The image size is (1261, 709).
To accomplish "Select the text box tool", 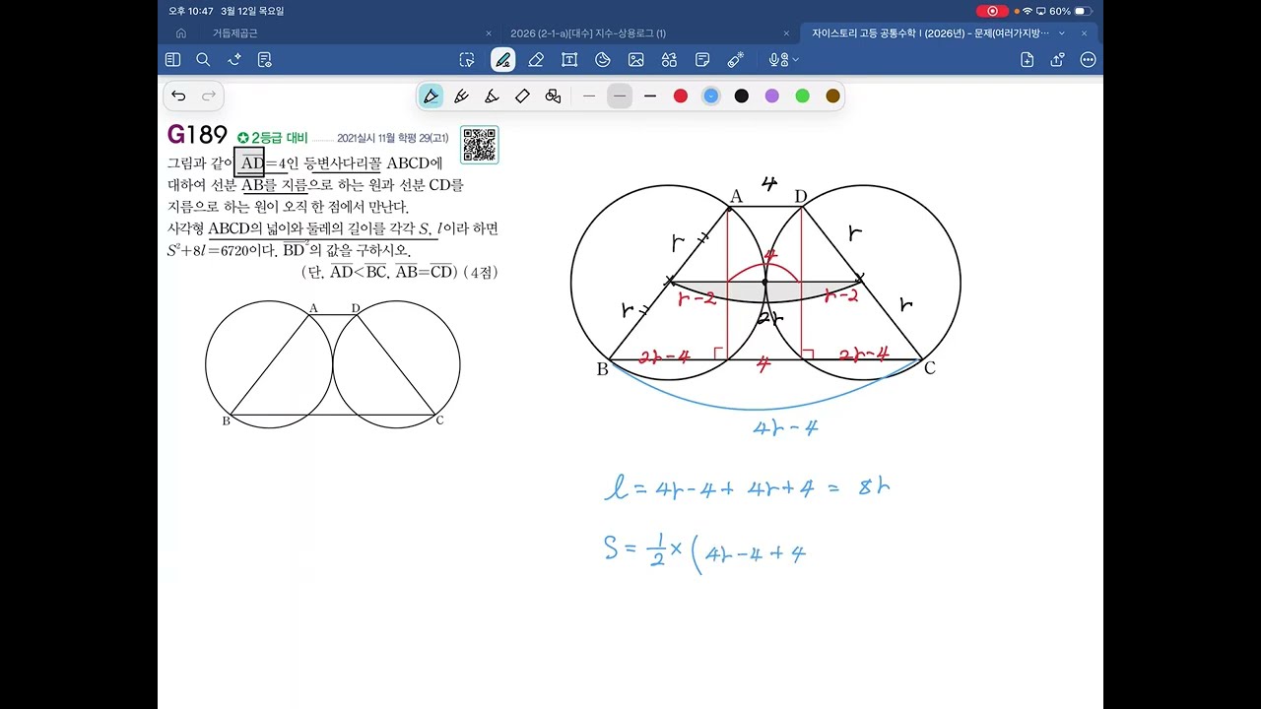I will [569, 60].
